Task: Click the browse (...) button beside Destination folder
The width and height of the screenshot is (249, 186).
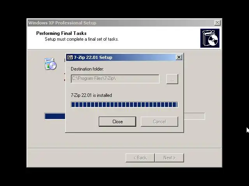Action: coord(172,79)
